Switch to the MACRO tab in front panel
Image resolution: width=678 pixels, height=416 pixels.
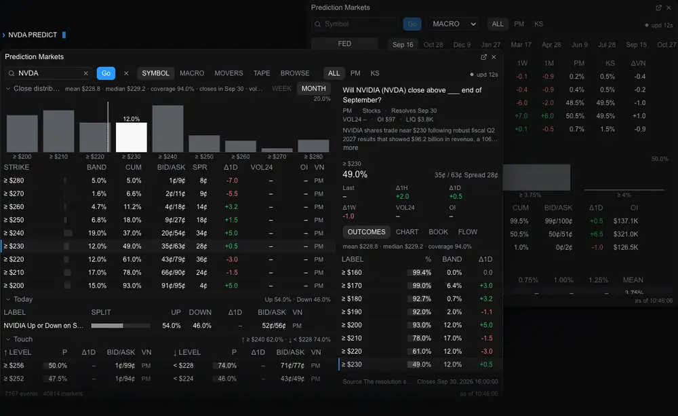(x=192, y=73)
